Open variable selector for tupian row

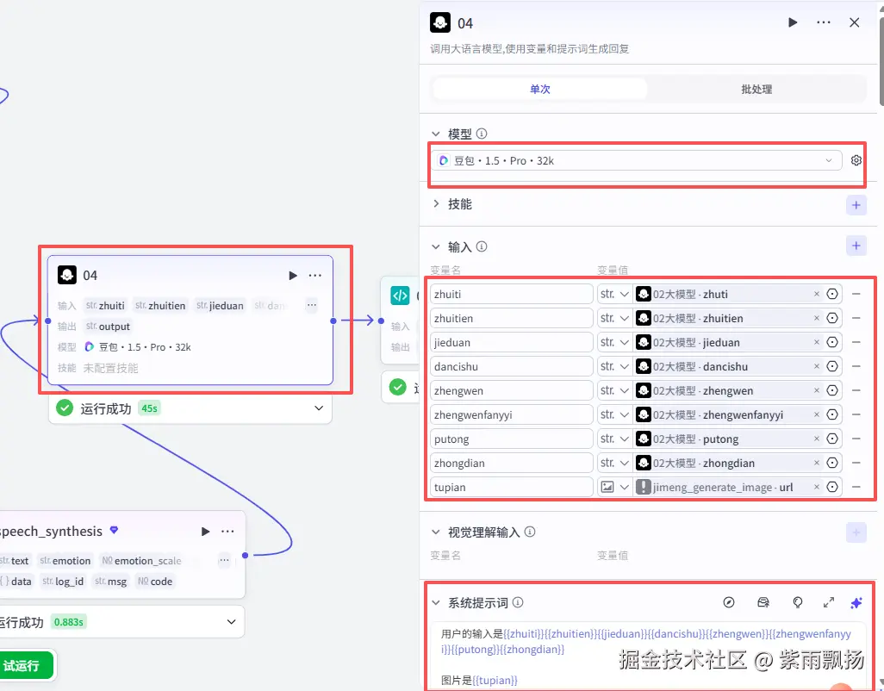[832, 487]
